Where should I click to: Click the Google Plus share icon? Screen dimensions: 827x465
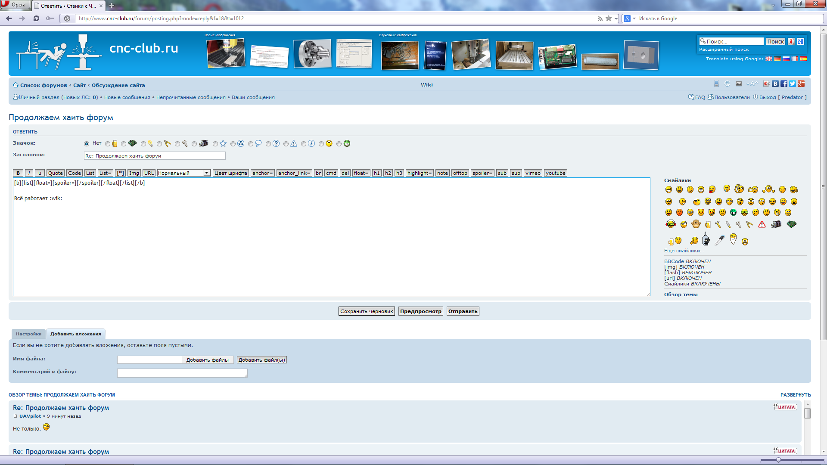[801, 84]
